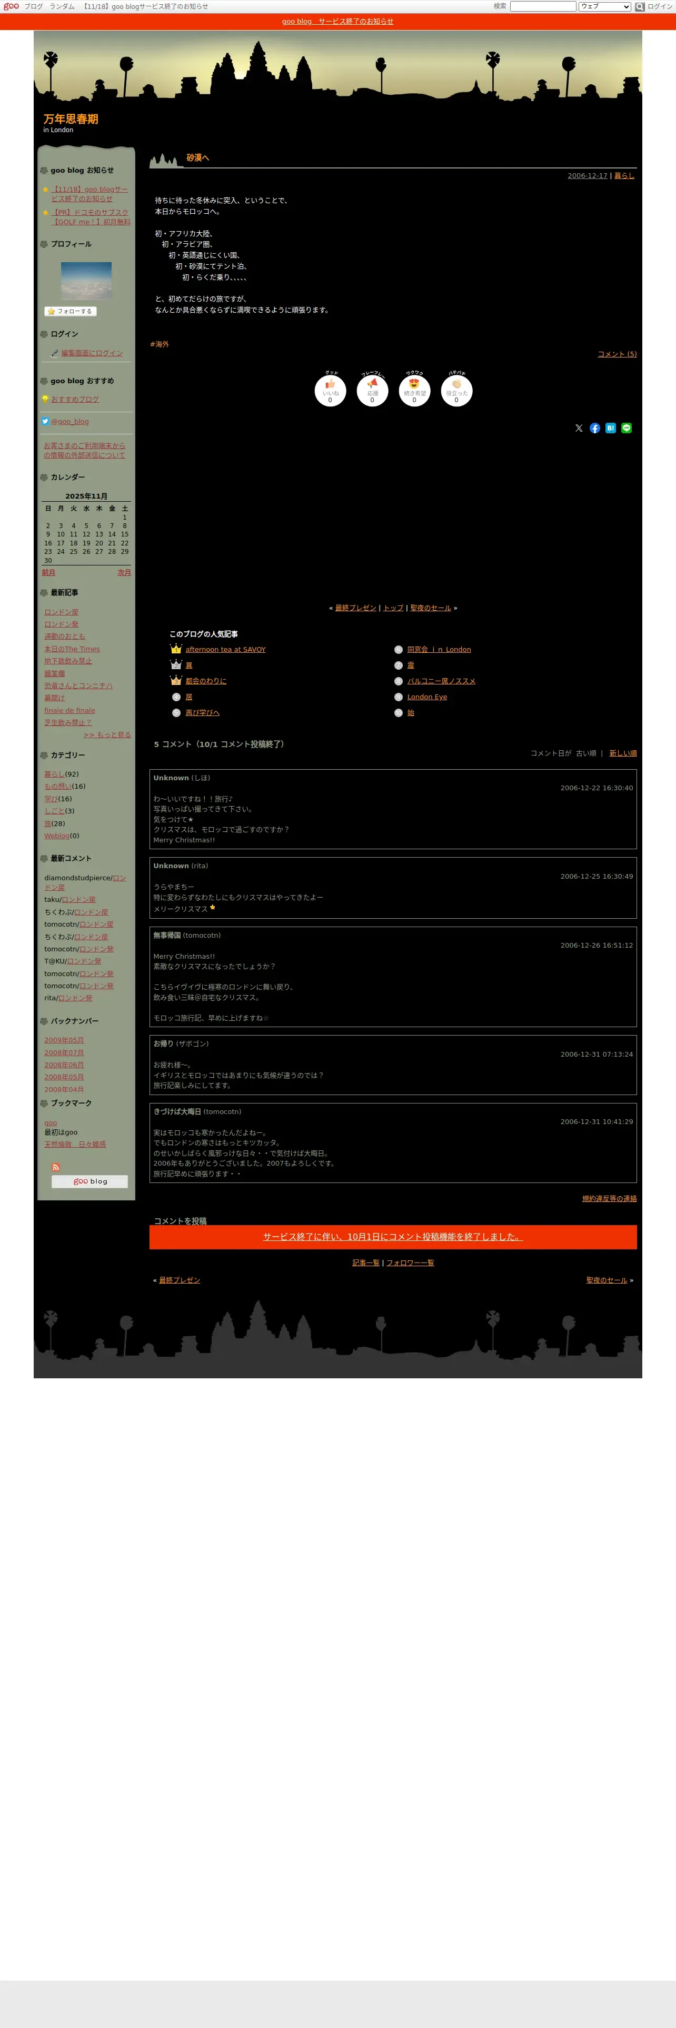The image size is (676, 2028).
Task: Open フォロワー一覧 link
Action: 410,1263
